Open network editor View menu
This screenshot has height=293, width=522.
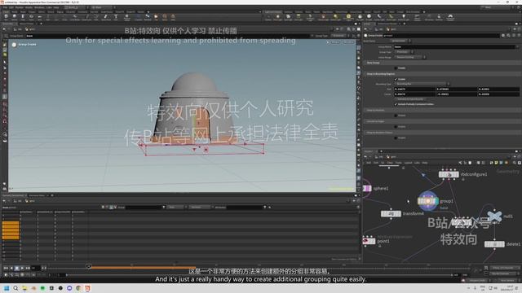(390, 163)
